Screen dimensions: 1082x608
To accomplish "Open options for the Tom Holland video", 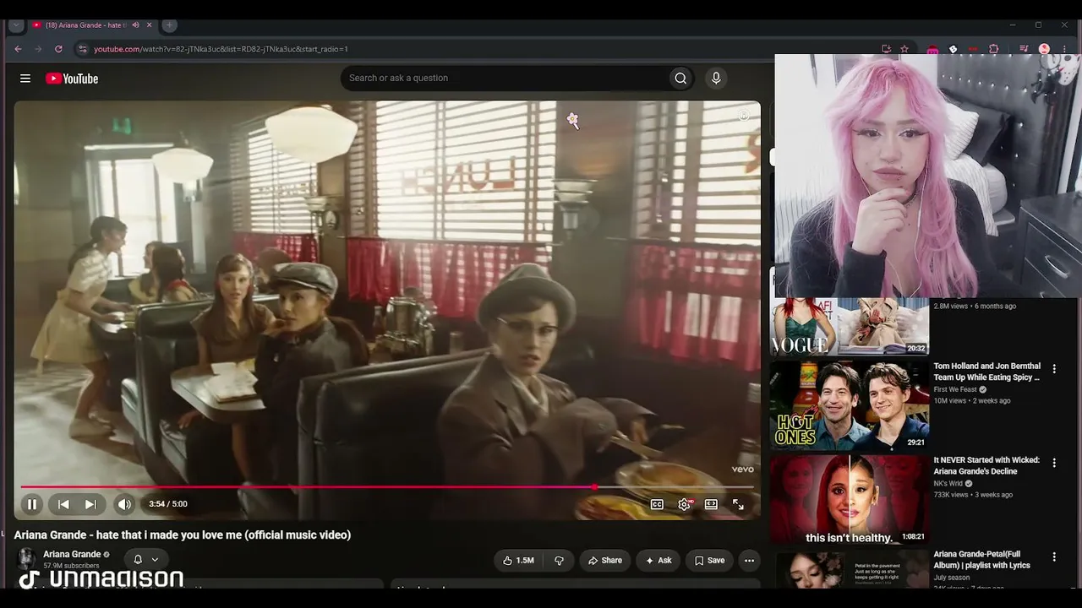I will point(1054,369).
